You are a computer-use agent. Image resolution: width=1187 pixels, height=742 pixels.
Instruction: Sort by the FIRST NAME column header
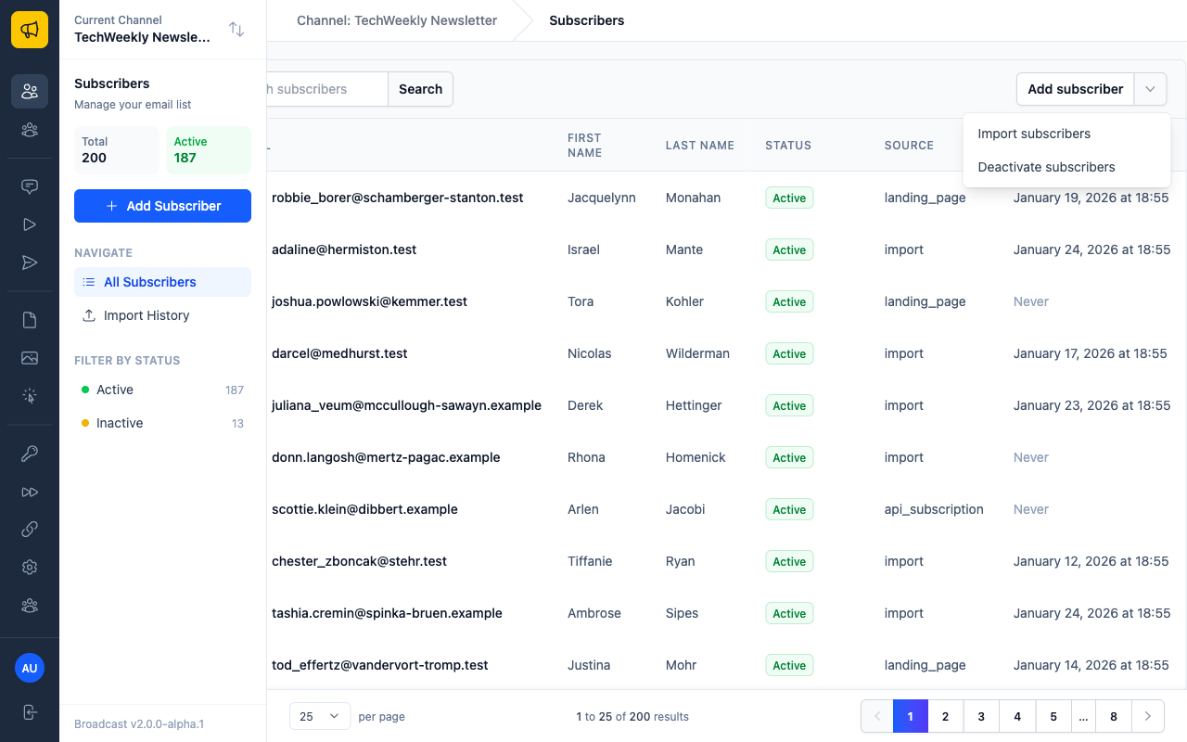(x=584, y=146)
